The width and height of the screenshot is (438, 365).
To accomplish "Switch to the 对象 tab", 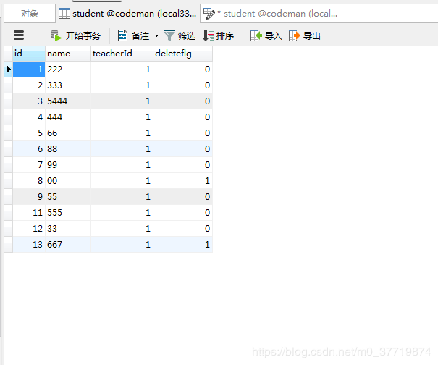I will [x=30, y=14].
